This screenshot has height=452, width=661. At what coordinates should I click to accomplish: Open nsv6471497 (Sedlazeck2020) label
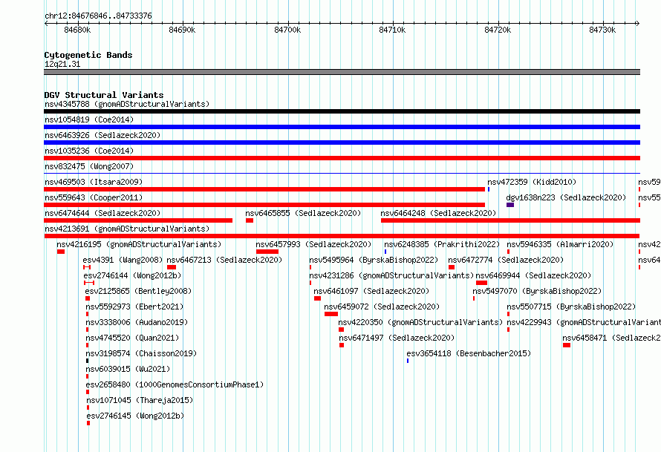pos(397,338)
